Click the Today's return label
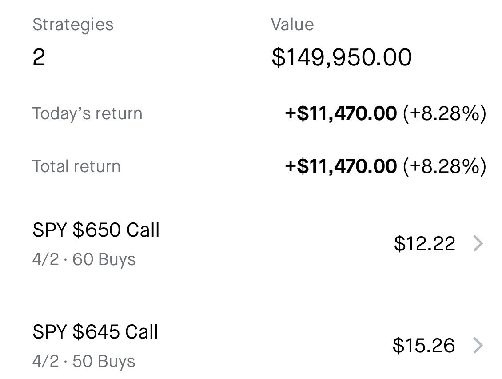Screen dimensions: 502x379 click(x=87, y=113)
